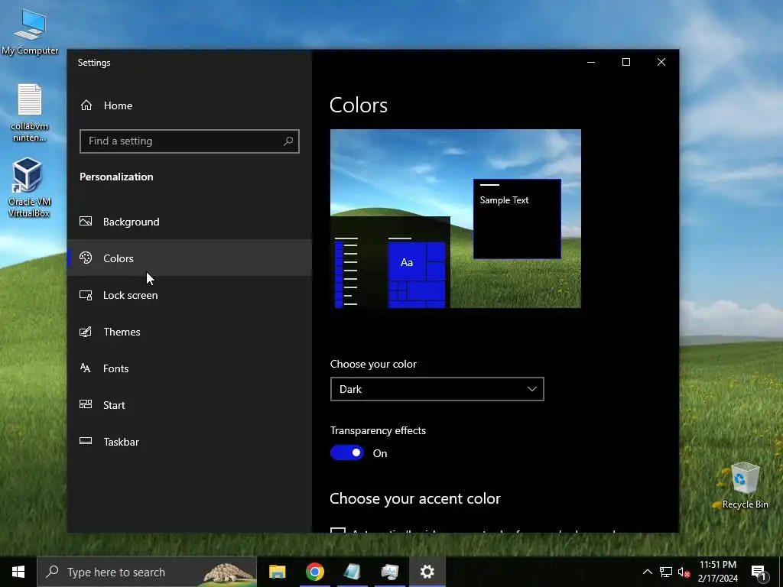Viewport: 783px width, 587px height.
Task: Click the Type here to search box
Action: coord(147,572)
